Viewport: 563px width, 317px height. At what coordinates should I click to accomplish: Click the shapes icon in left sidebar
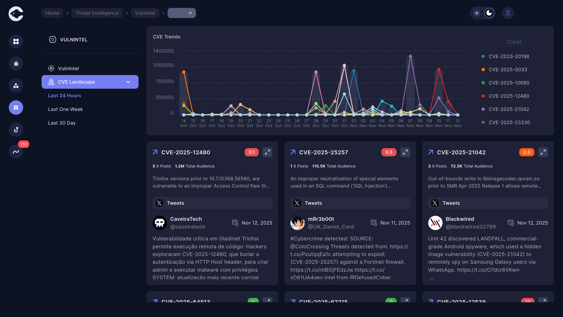16,85
